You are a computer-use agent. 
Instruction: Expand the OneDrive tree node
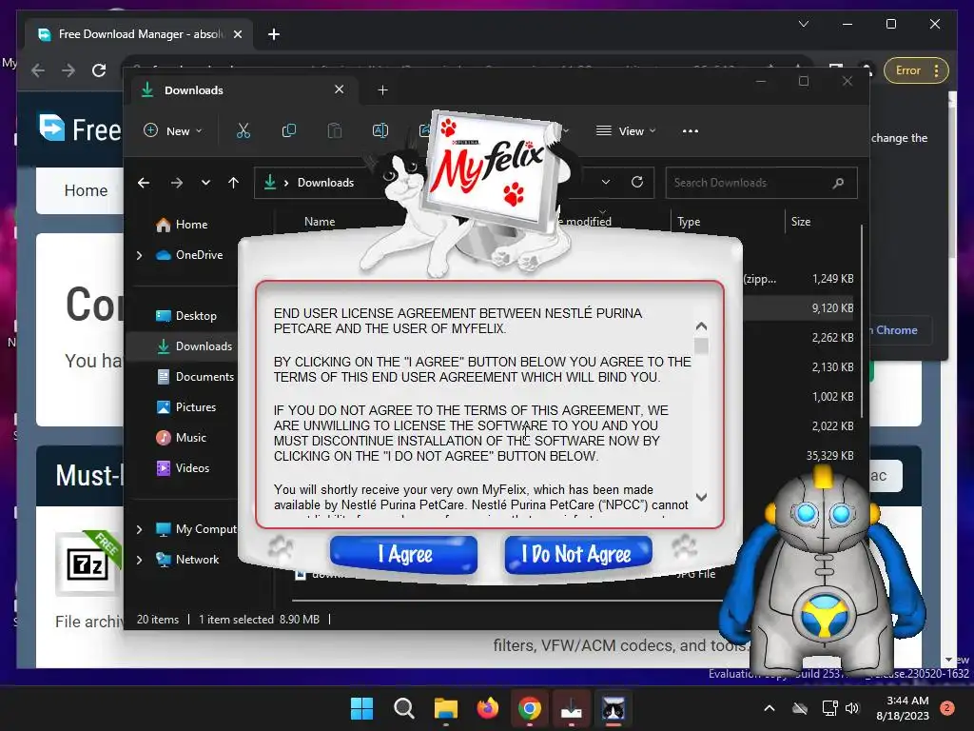click(139, 255)
